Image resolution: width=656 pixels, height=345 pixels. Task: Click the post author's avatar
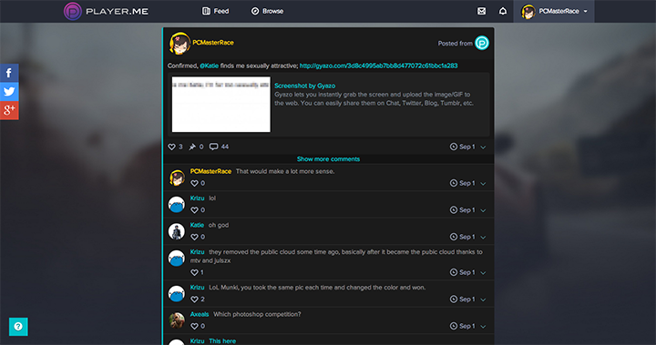(x=179, y=43)
